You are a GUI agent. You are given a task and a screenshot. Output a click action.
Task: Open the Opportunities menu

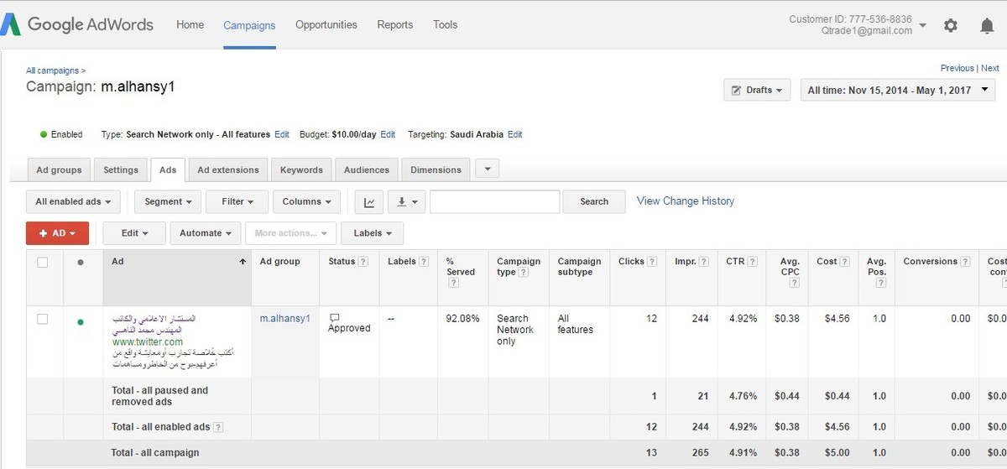[x=326, y=25]
